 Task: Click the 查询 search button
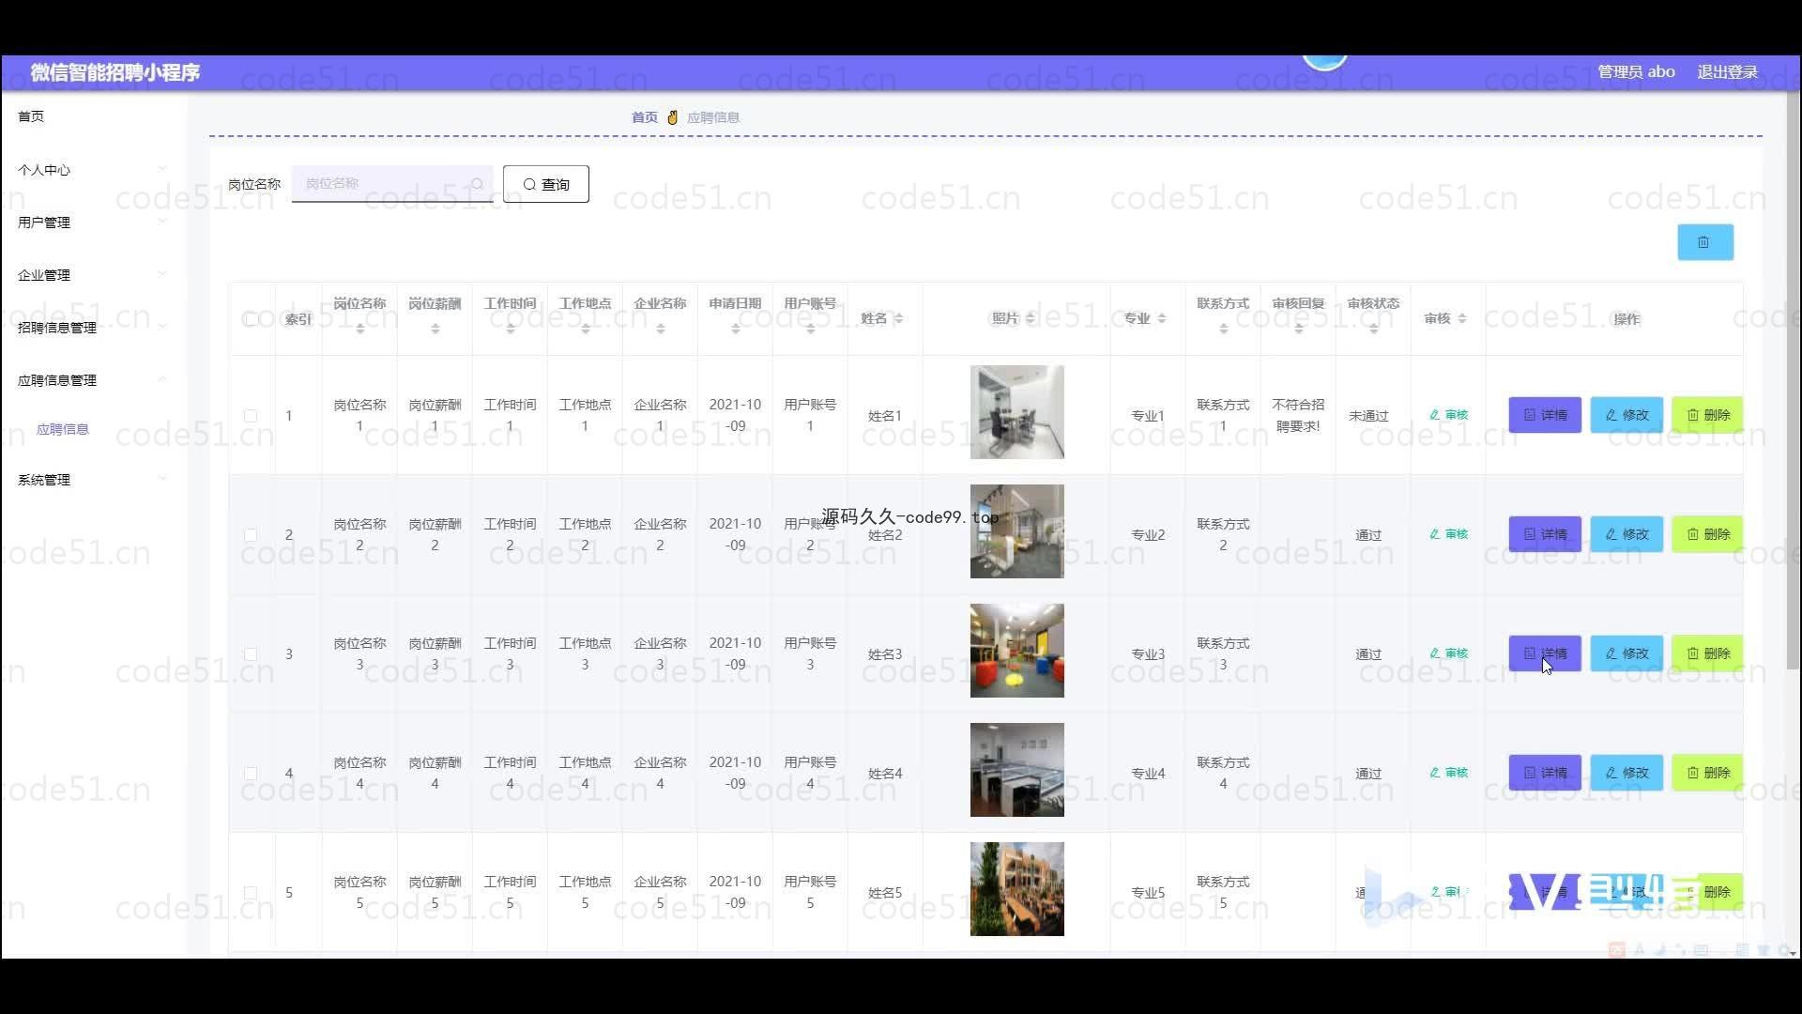coord(545,184)
